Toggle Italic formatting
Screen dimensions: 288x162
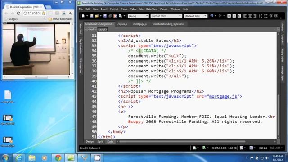coord(234,16)
